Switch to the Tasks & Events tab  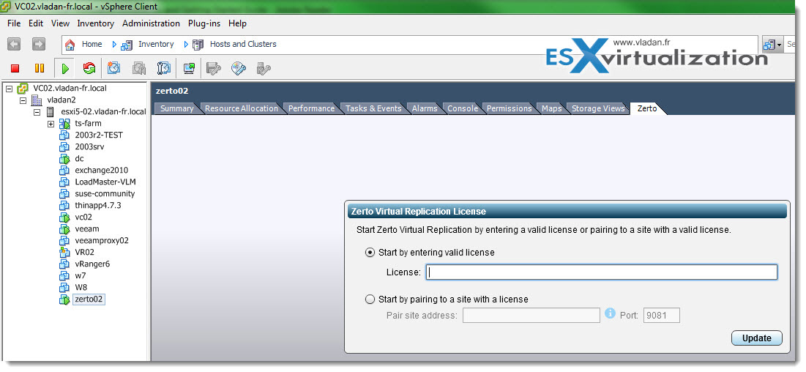373,108
